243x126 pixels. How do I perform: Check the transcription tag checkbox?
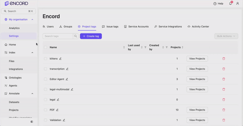click(45, 69)
